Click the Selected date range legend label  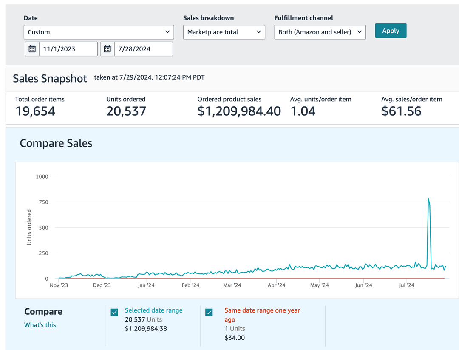coord(153,310)
